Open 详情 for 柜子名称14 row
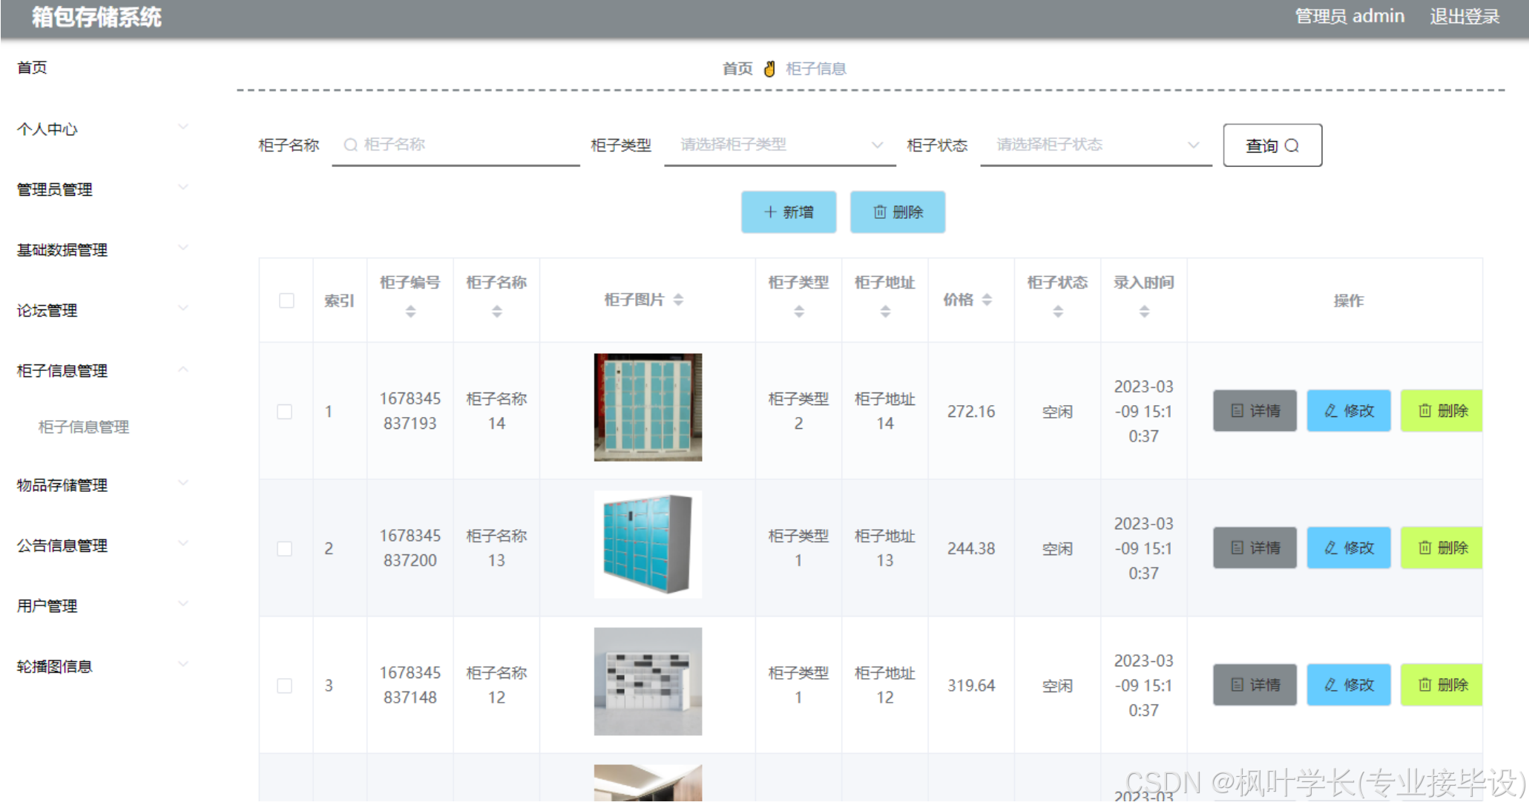This screenshot has width=1529, height=808. (x=1255, y=410)
